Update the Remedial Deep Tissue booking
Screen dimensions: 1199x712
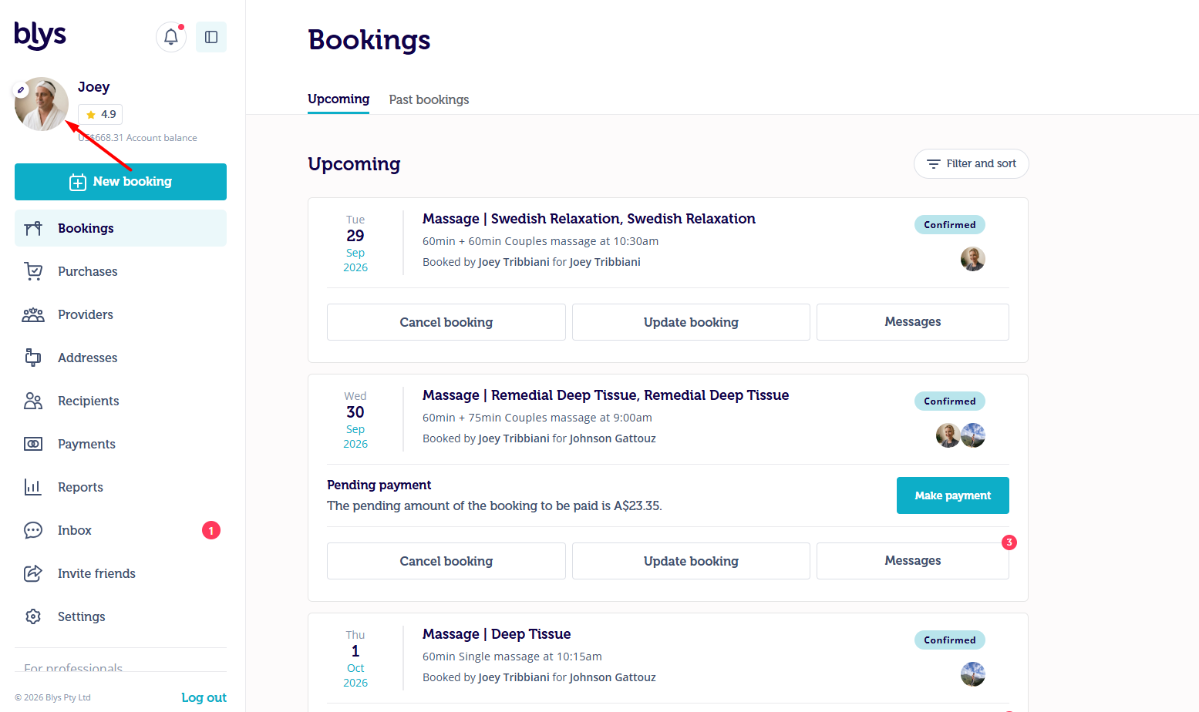coord(691,561)
